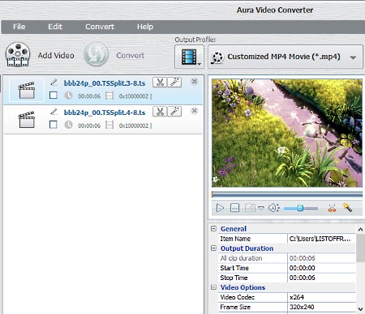Mute audio with the speaker icon
Screen dimensions: 365x314
pyautogui.click(x=273, y=208)
